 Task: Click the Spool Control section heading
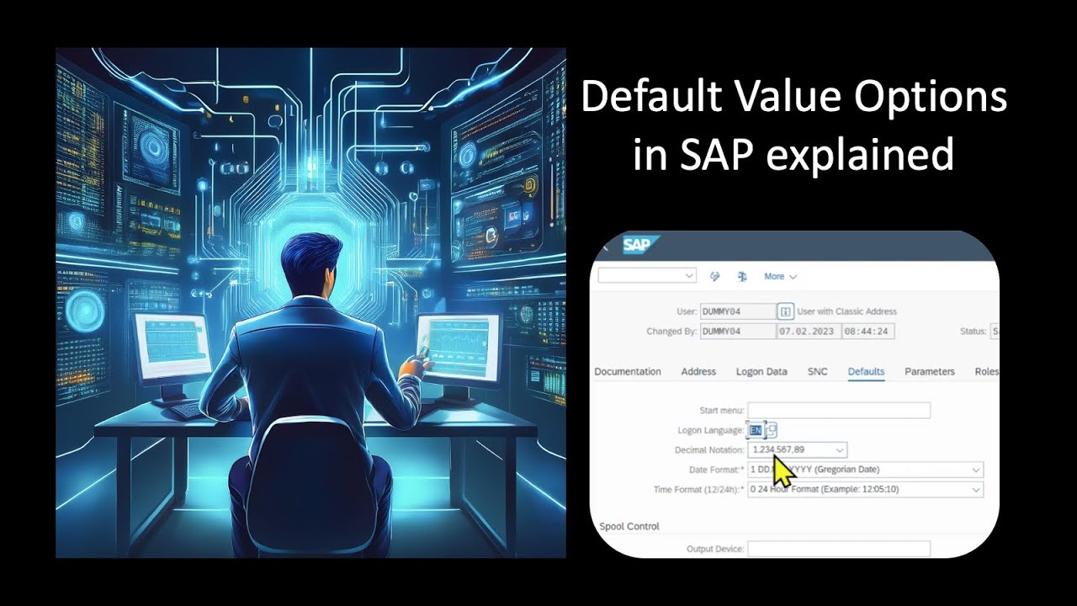pos(629,526)
